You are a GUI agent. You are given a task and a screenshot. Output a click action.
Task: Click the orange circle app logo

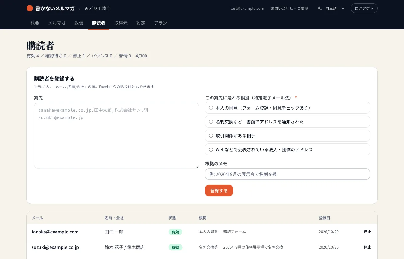click(30, 8)
